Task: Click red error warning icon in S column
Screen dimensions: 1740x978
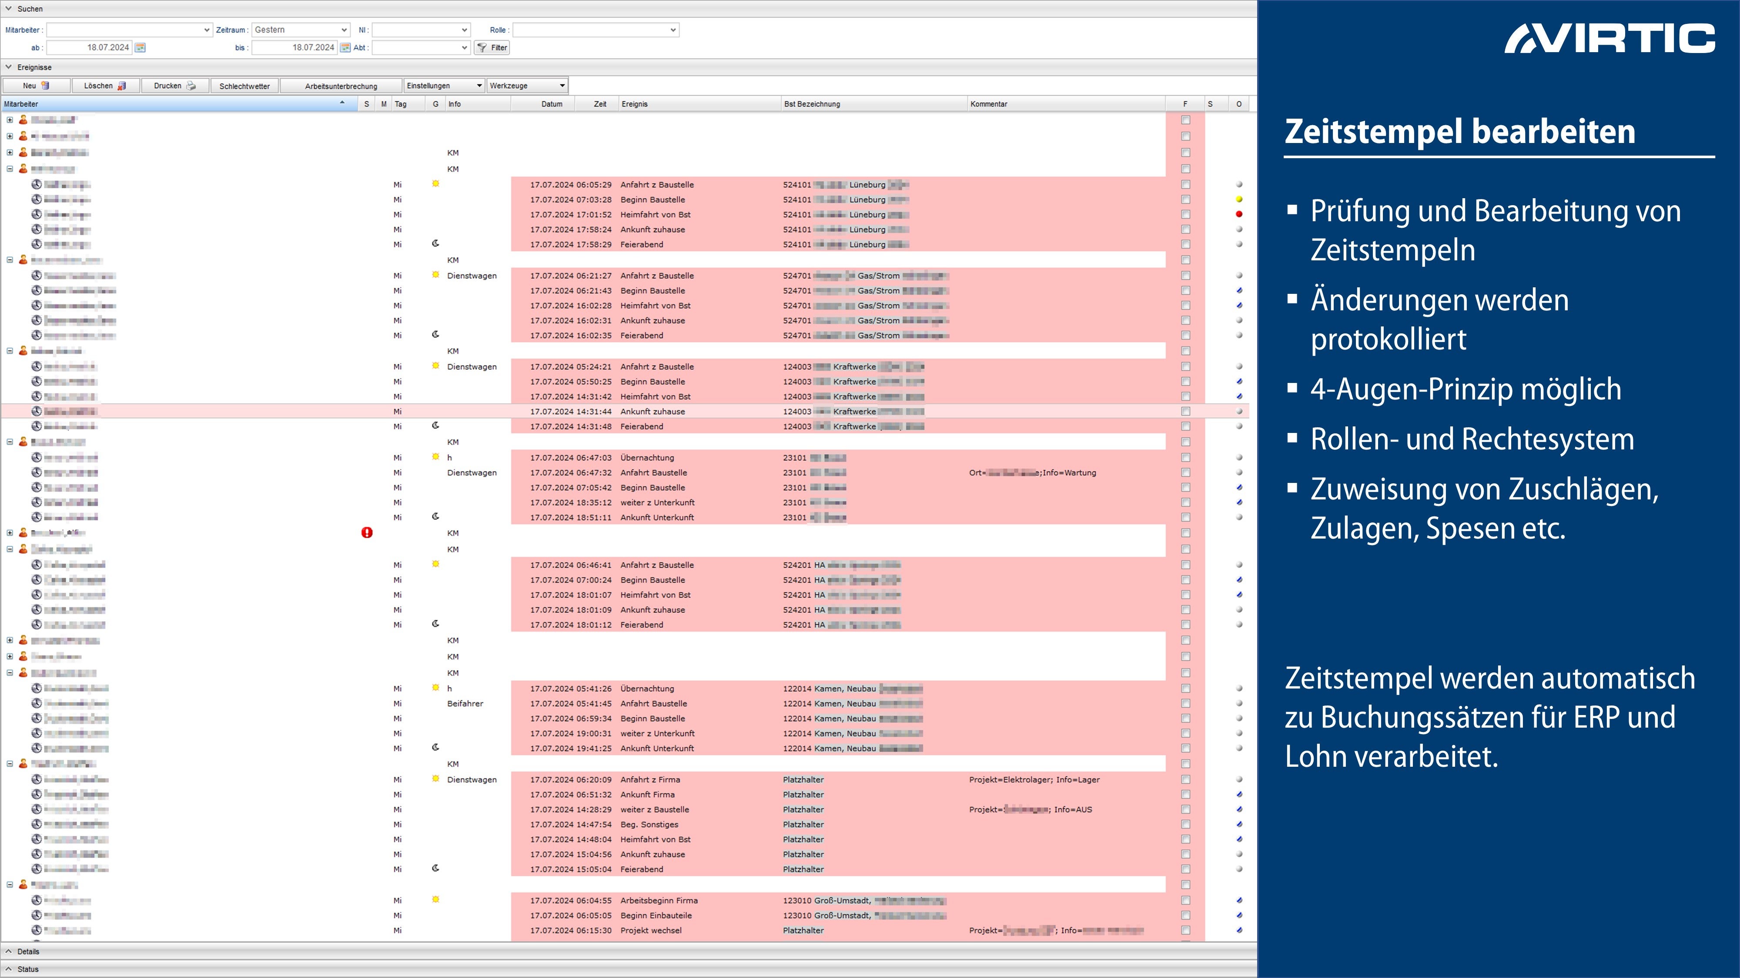Action: click(x=367, y=532)
